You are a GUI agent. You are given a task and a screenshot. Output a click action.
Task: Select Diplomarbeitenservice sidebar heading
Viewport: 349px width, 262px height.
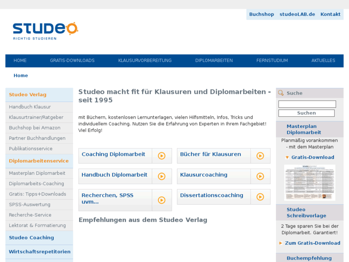pyautogui.click(x=39, y=161)
